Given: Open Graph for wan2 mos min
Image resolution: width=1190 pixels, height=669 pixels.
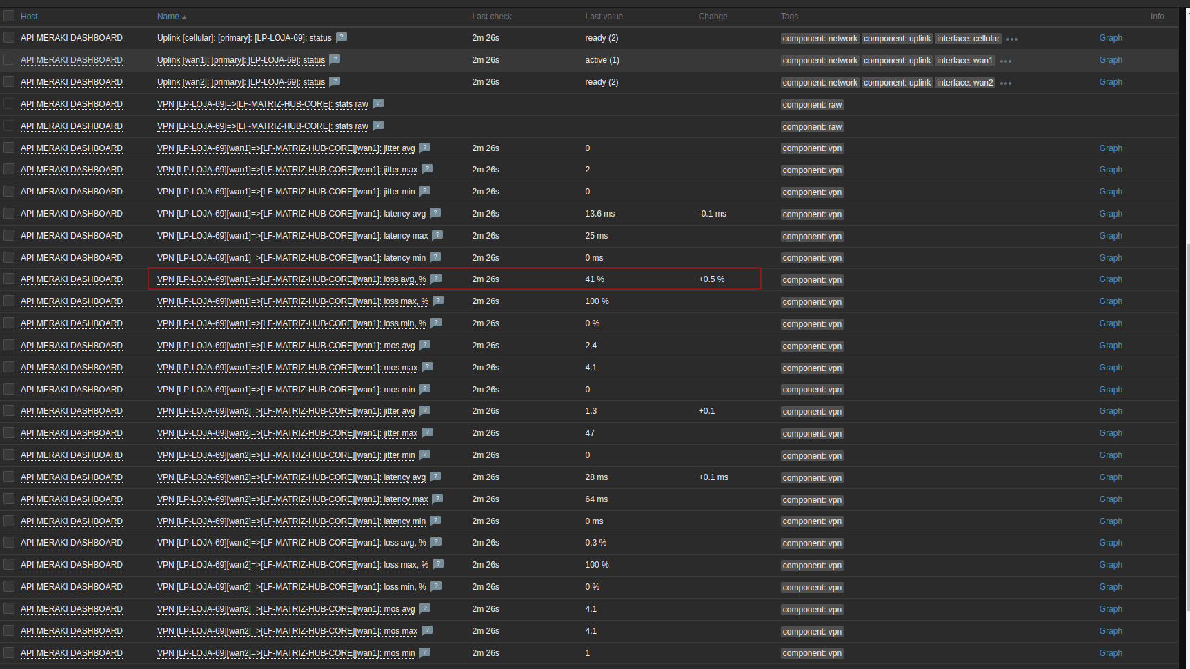Looking at the screenshot, I should pyautogui.click(x=1111, y=653).
